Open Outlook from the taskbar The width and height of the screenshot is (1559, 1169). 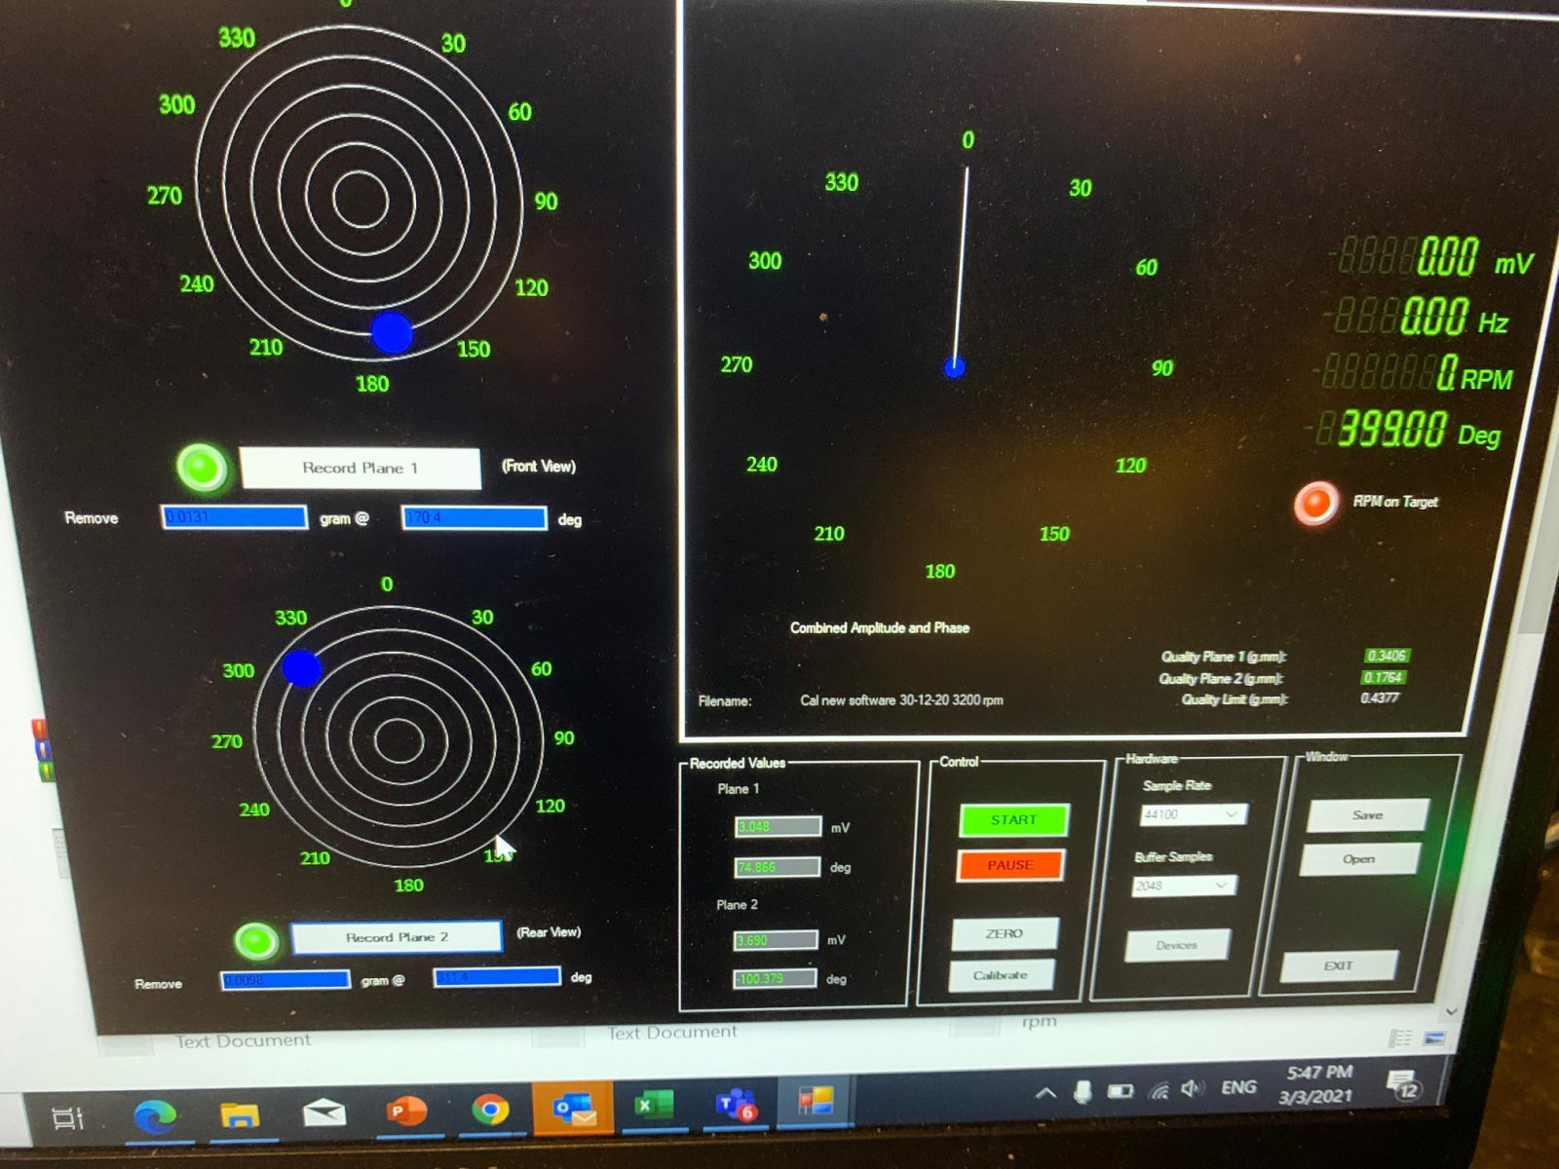coord(573,1108)
